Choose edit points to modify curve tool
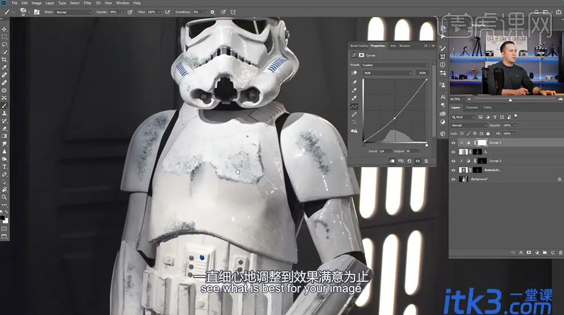This screenshot has height=315, width=564. point(354,107)
